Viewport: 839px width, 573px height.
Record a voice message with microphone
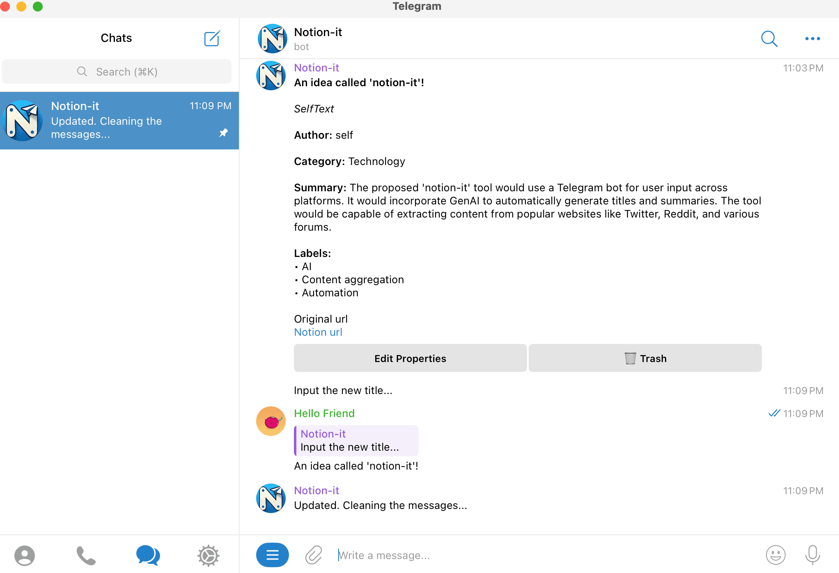pos(812,555)
